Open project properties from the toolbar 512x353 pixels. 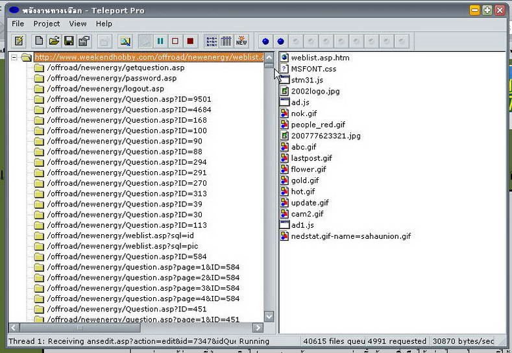point(84,42)
